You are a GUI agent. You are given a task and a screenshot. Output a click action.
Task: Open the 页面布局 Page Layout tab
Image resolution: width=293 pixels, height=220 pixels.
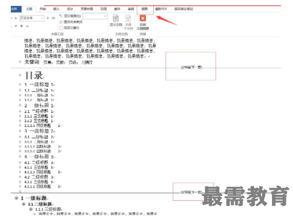(x=86, y=9)
